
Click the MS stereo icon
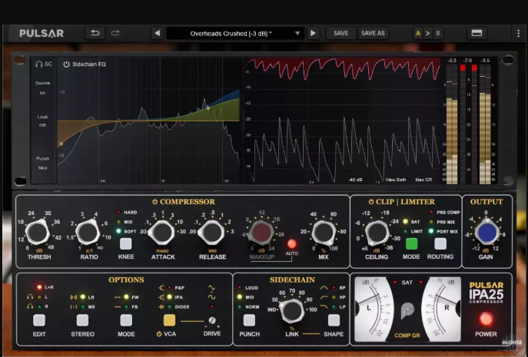[x=73, y=307]
